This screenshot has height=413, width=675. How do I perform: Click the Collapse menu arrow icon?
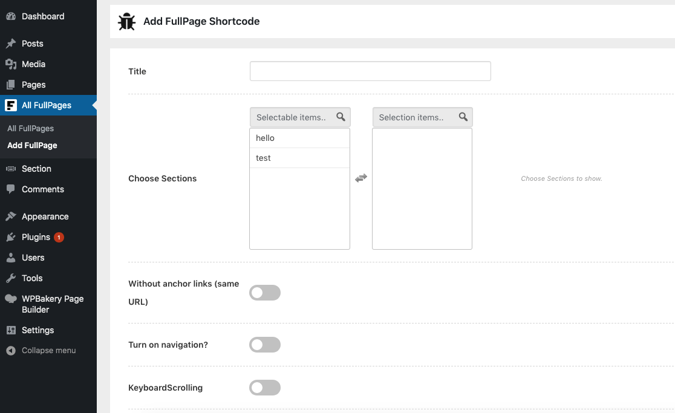pyautogui.click(x=11, y=351)
